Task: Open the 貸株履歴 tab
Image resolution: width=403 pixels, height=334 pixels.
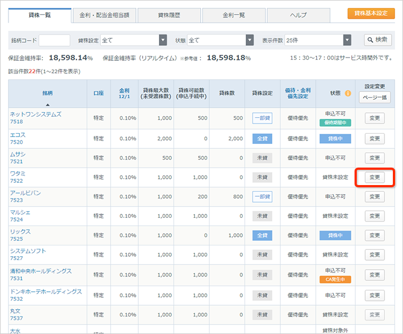Action: (169, 15)
